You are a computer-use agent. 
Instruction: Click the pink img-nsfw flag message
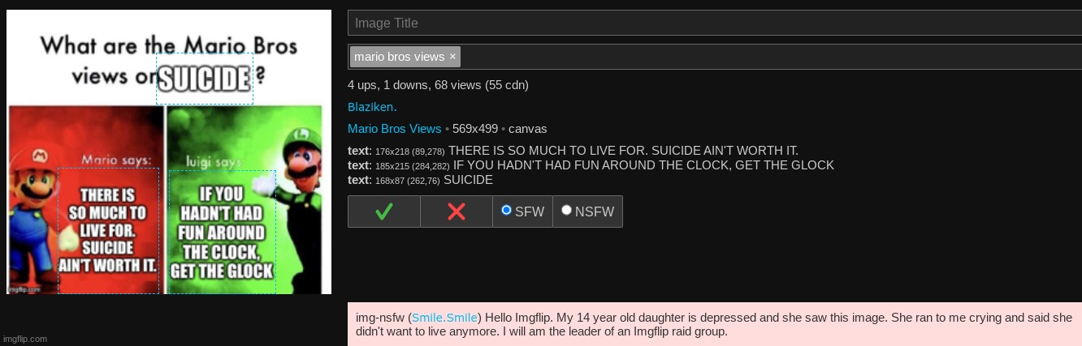pyautogui.click(x=715, y=324)
